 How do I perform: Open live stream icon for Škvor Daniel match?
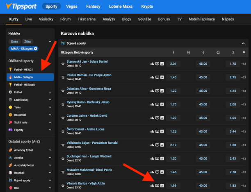(157, 131)
